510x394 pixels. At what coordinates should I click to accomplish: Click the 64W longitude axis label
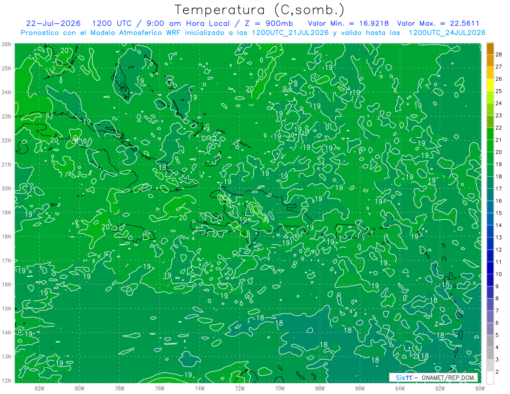(x=400, y=388)
